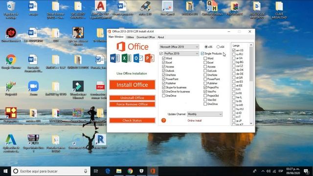Open the Google Chrome desktop shortcut
Viewport: 313px width, 176px height.
[11, 62]
